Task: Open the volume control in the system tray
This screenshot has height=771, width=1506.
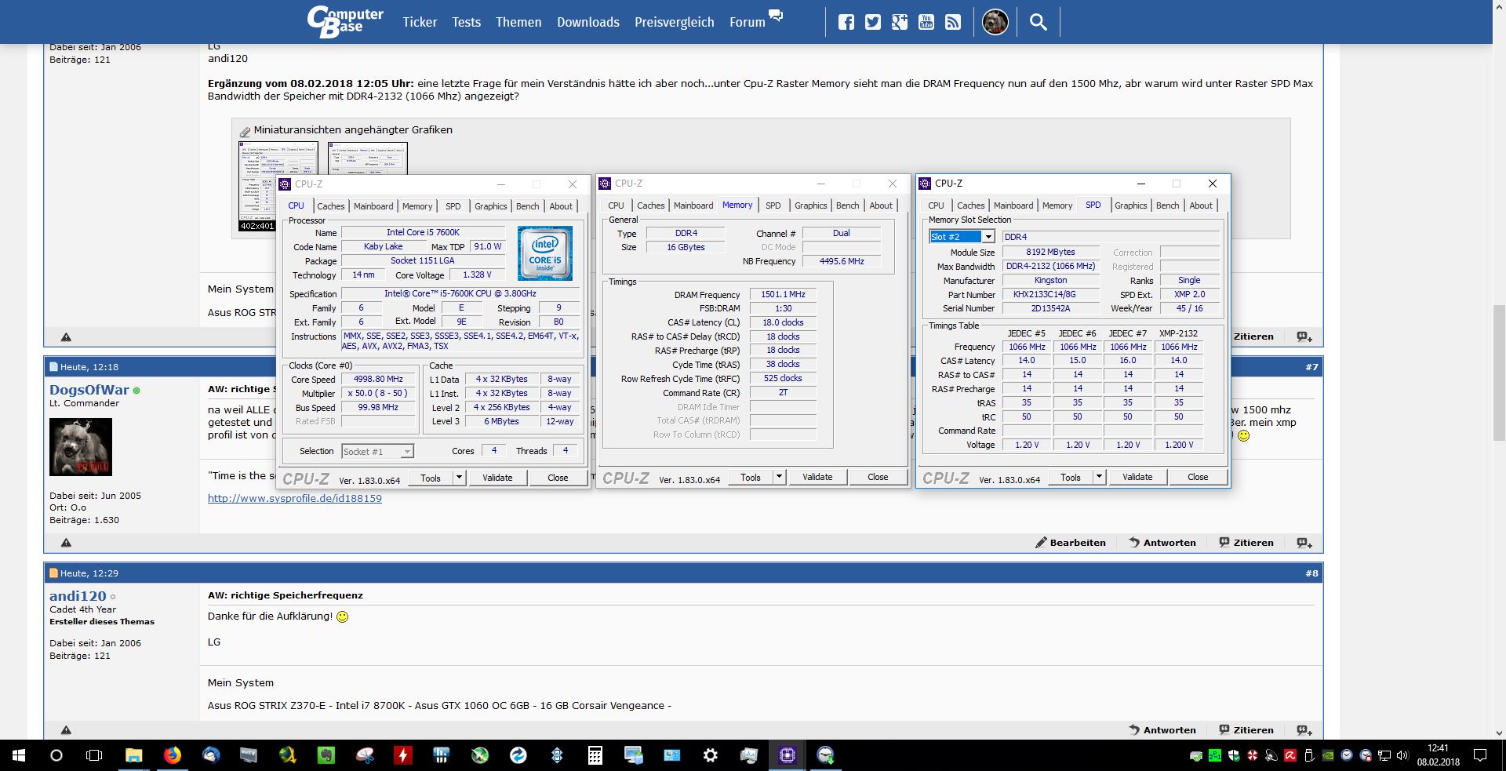Action: click(x=1403, y=756)
